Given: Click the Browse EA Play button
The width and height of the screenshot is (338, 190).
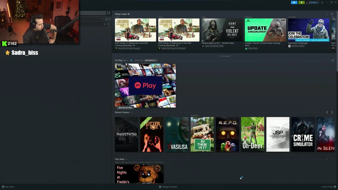Looking at the screenshot, I should [x=125, y=108].
